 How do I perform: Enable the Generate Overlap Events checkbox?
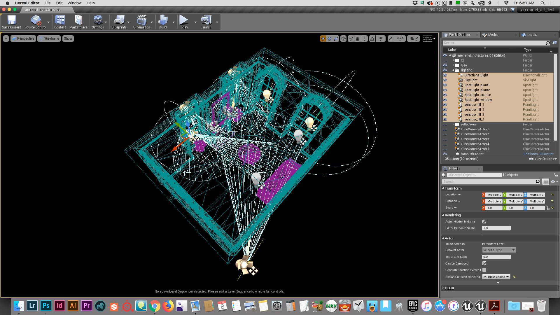pos(484,270)
